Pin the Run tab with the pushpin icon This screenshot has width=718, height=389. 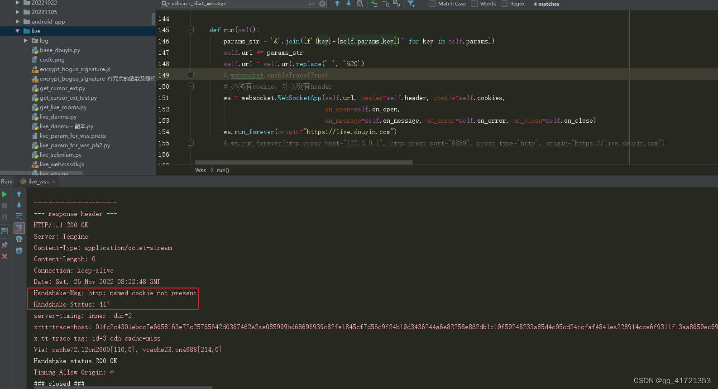(x=5, y=245)
